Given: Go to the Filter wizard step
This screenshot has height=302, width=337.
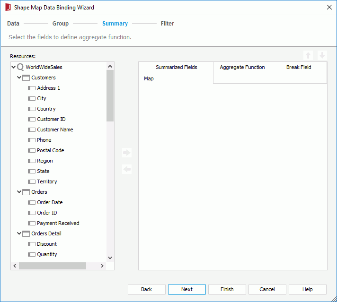Looking at the screenshot, I should [x=168, y=24].
